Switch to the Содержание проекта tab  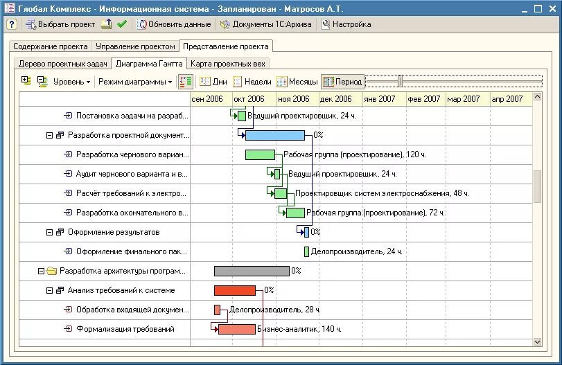tap(50, 46)
